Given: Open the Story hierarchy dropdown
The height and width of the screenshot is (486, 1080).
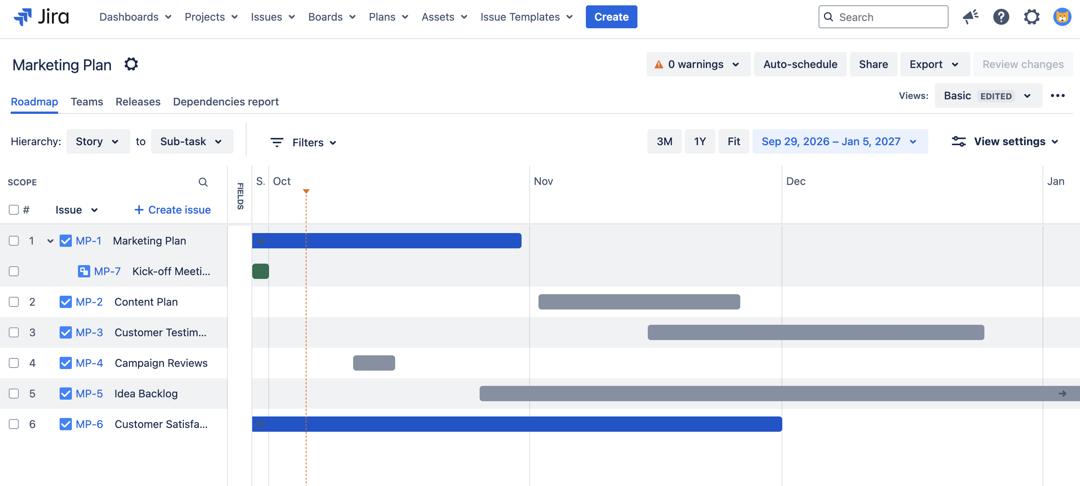Looking at the screenshot, I should 98,141.
